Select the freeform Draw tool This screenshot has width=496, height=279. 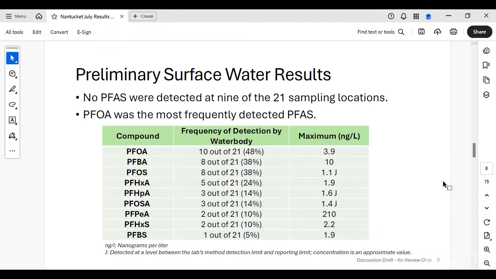tap(12, 105)
